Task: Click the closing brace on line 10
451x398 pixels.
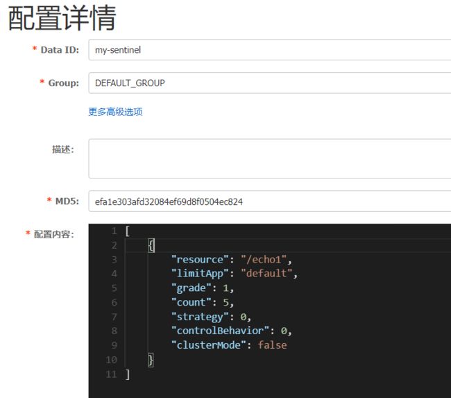Action: (151, 360)
